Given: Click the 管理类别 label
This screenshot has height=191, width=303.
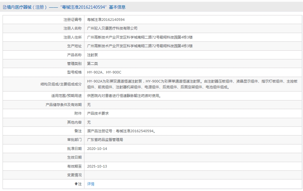Looking at the screenshot, I should coord(74,64).
